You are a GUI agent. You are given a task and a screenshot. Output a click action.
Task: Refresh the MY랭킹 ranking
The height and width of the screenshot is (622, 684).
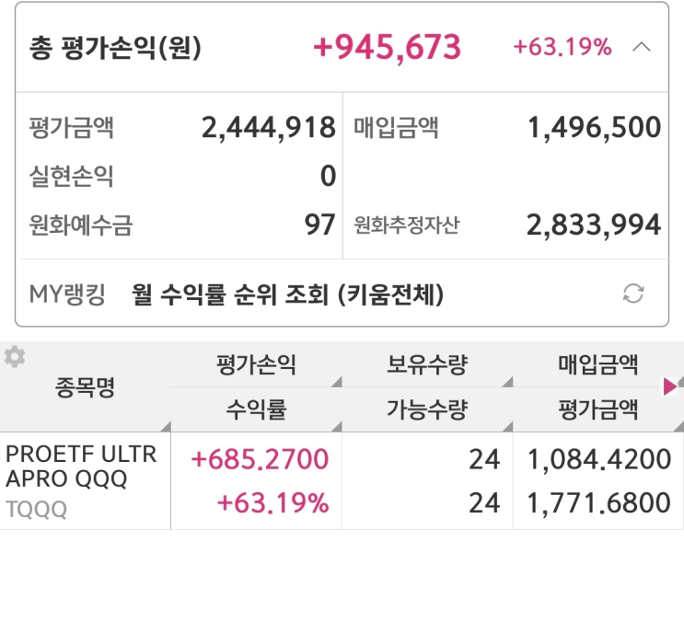point(633,294)
